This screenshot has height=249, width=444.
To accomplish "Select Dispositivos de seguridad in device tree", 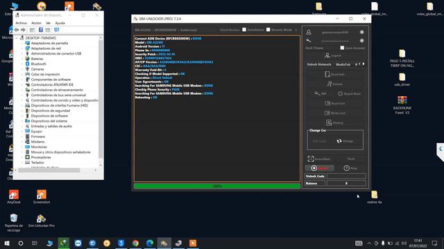I will click(51, 111).
